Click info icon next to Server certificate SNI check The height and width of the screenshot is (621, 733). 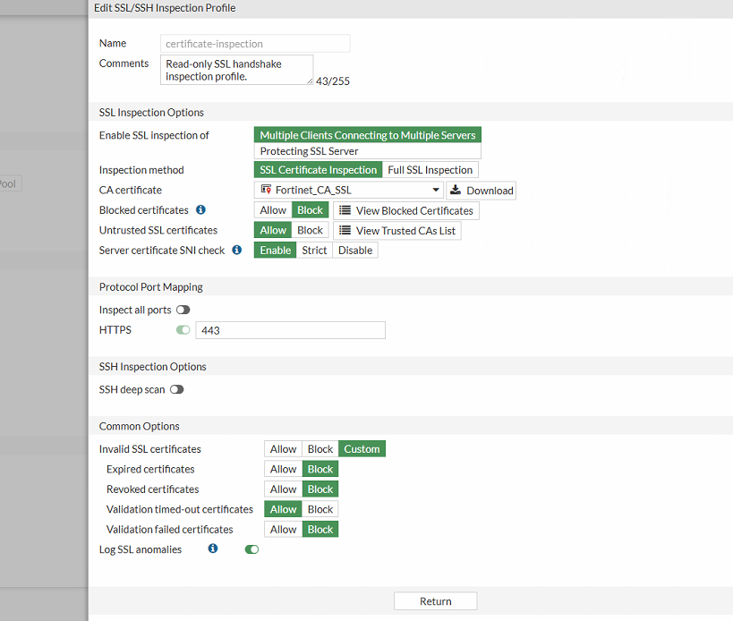pos(237,251)
